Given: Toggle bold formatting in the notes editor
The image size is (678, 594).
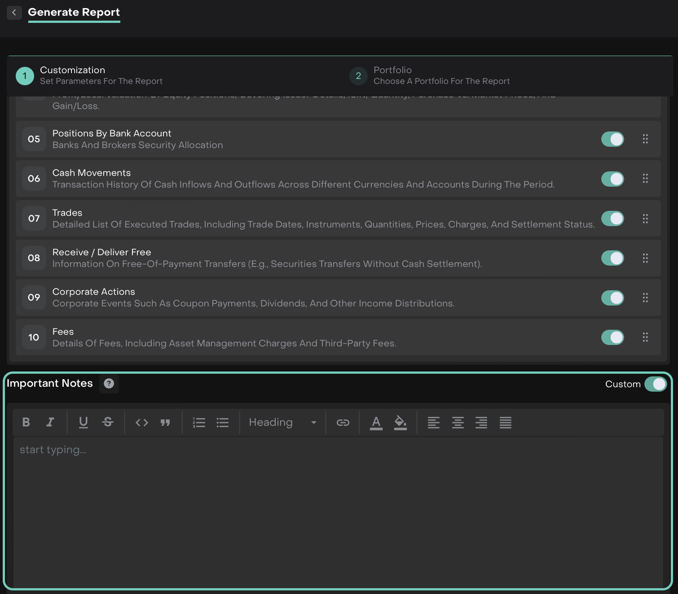Looking at the screenshot, I should coord(26,422).
